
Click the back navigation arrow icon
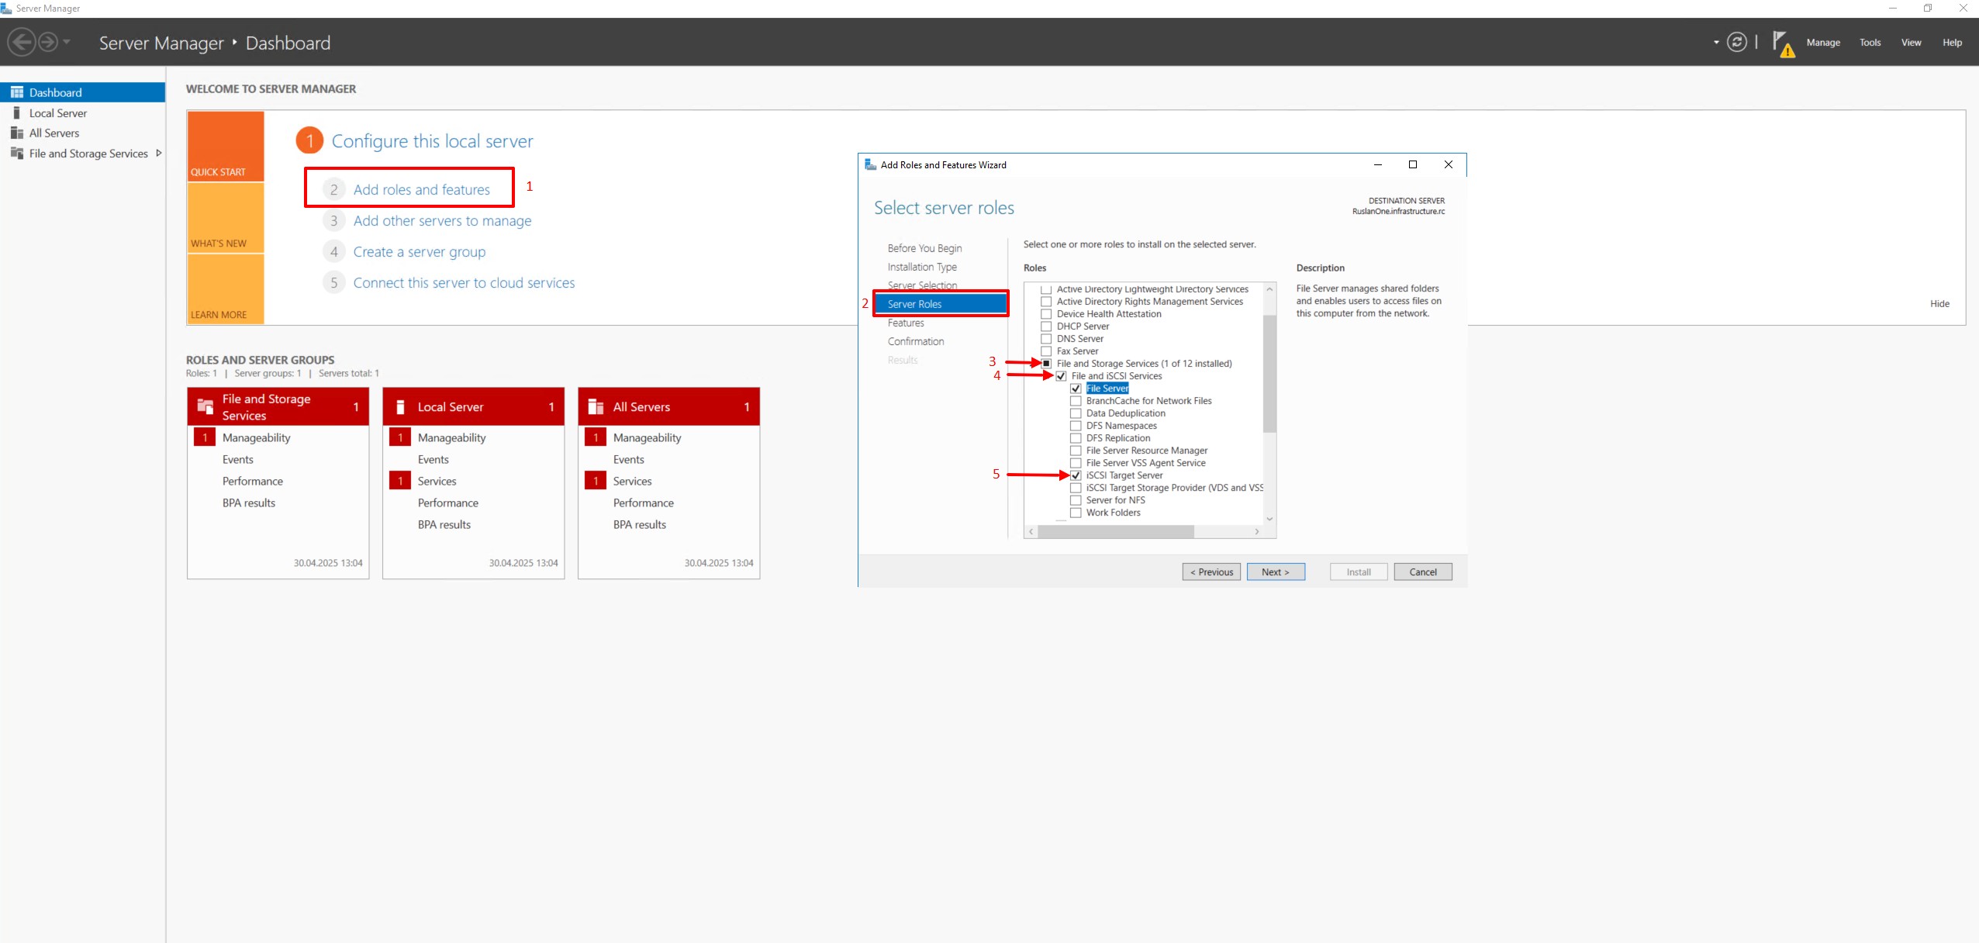(x=22, y=42)
